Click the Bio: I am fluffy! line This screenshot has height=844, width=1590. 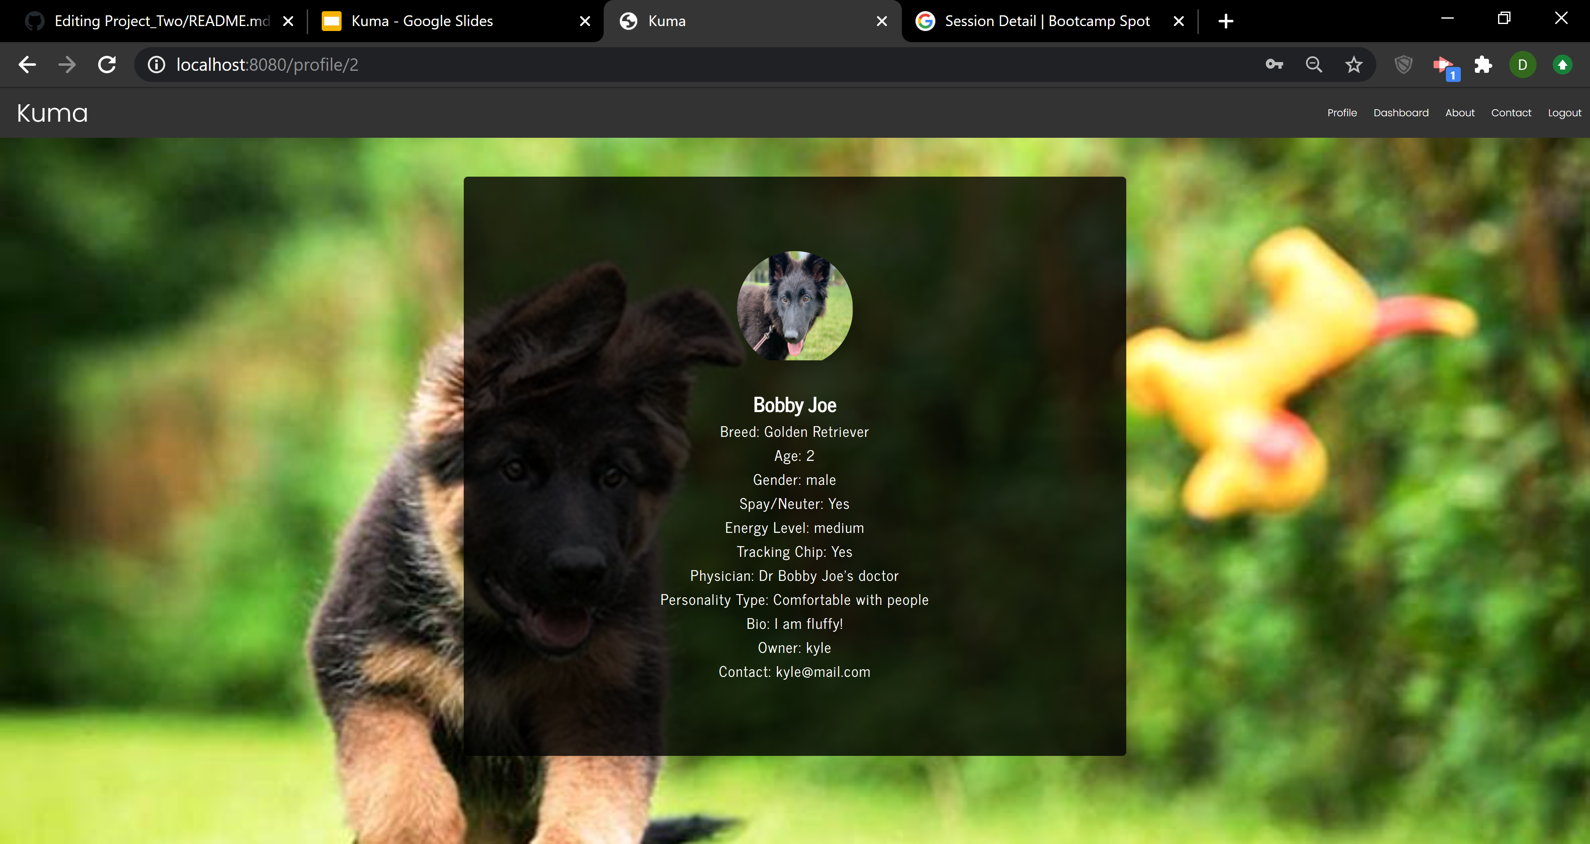pyautogui.click(x=795, y=624)
